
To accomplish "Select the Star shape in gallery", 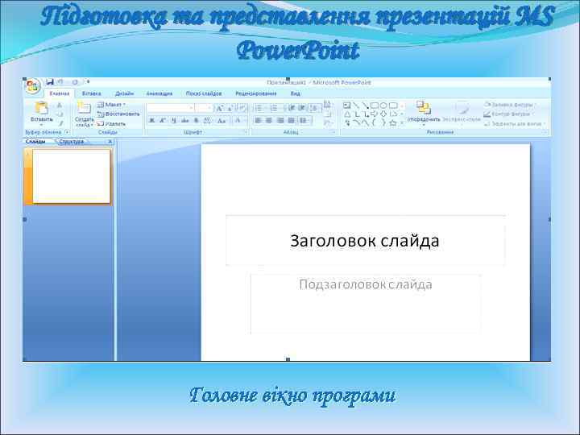I will 393,122.
